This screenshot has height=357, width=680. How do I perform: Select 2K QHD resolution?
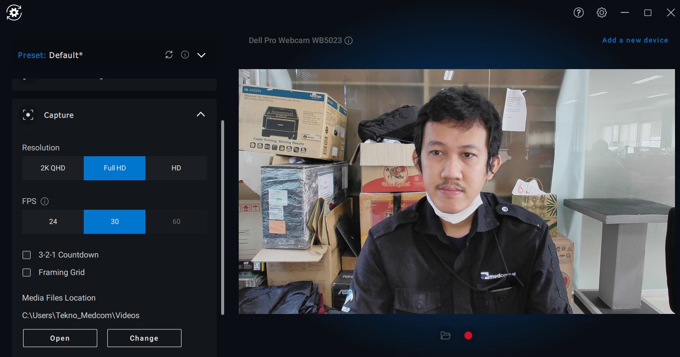pos(53,168)
